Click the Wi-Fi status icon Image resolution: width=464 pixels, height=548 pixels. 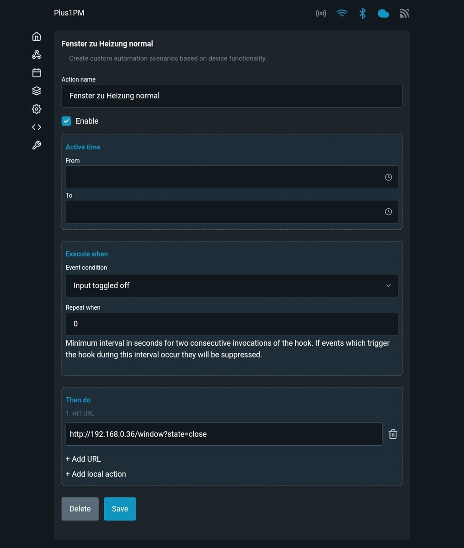click(341, 13)
